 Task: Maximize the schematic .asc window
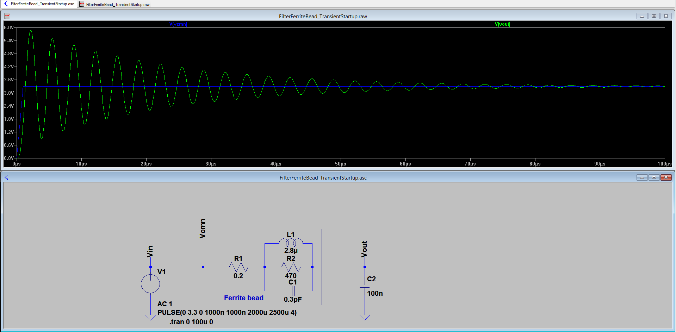click(x=654, y=177)
